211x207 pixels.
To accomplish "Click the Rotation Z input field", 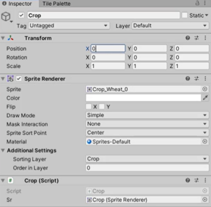I will pos(191,57).
